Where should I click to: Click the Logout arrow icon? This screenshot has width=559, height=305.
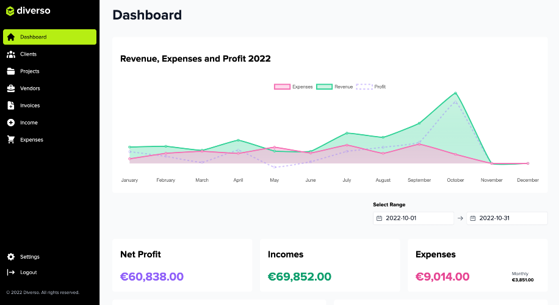click(11, 273)
